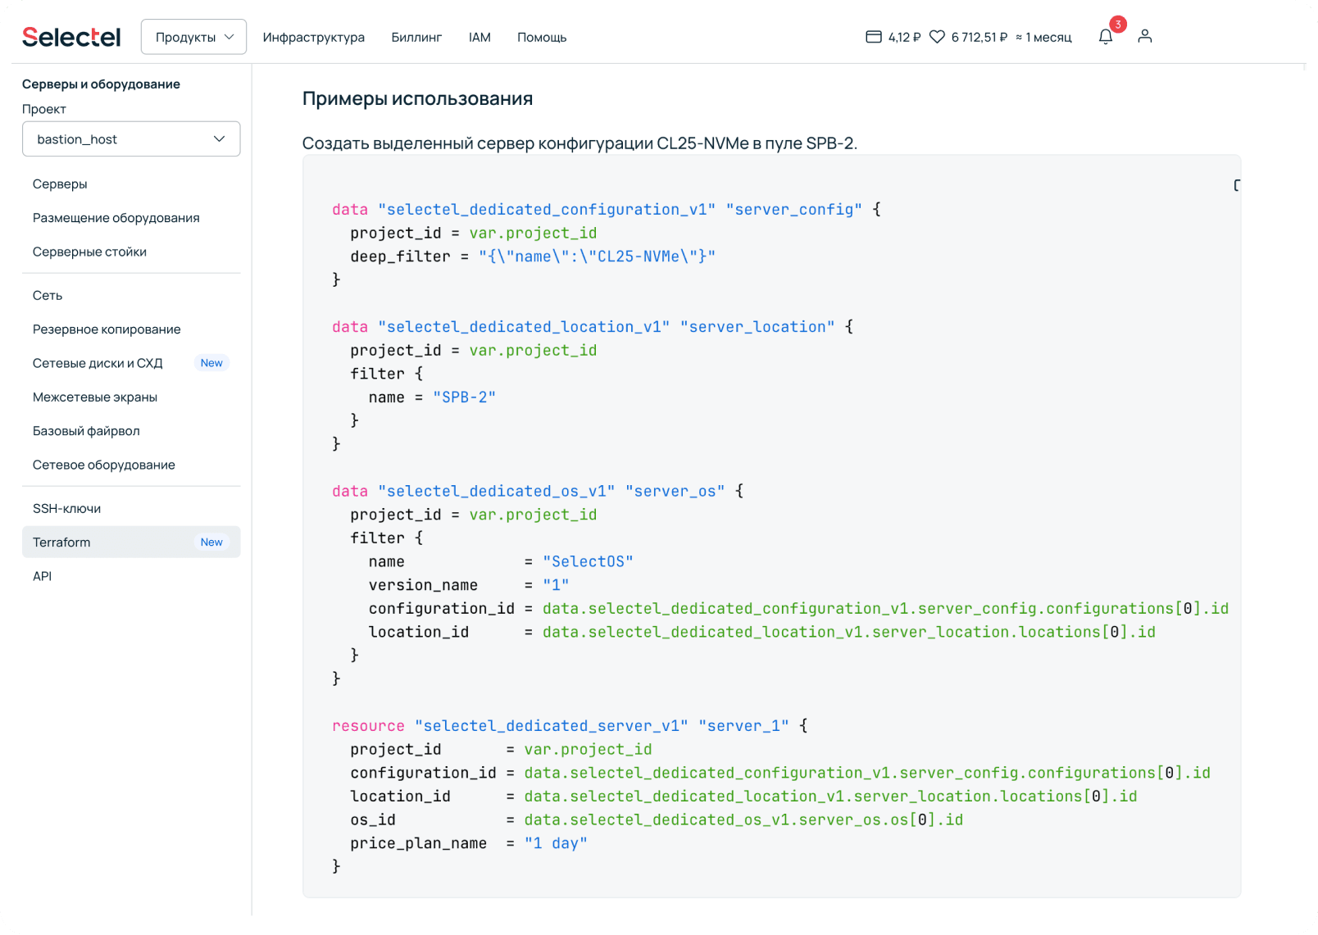Click the Серверы и оборудование heading
Screen dimensions: 1318x935
(x=101, y=84)
